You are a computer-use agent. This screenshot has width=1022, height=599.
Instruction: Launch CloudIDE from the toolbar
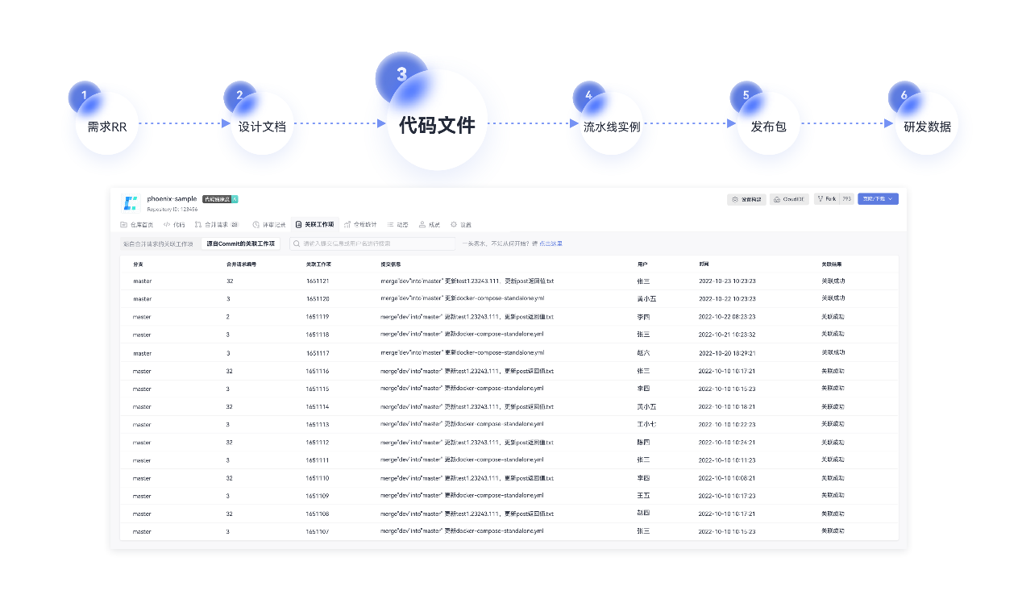(790, 198)
